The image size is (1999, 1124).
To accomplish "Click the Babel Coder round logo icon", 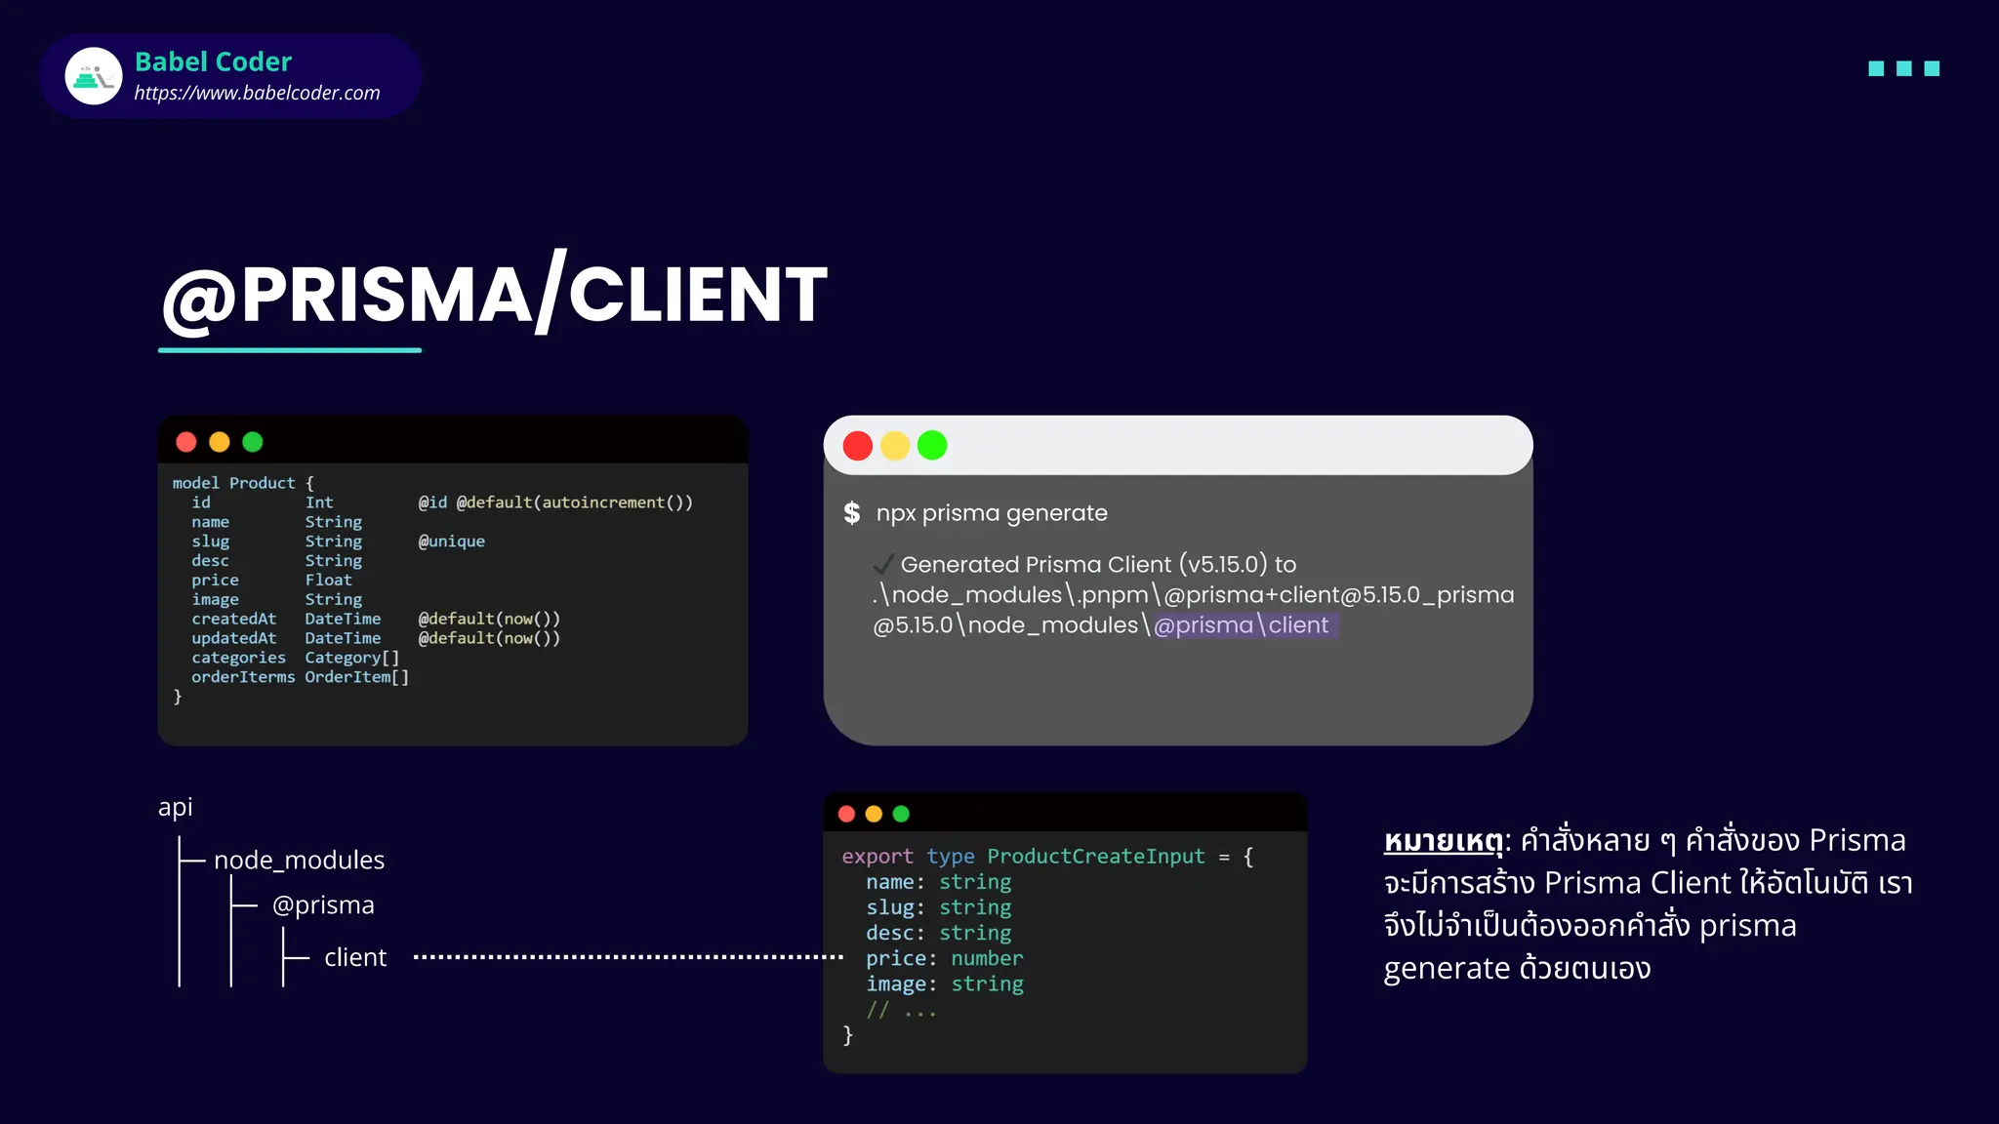I will point(94,76).
